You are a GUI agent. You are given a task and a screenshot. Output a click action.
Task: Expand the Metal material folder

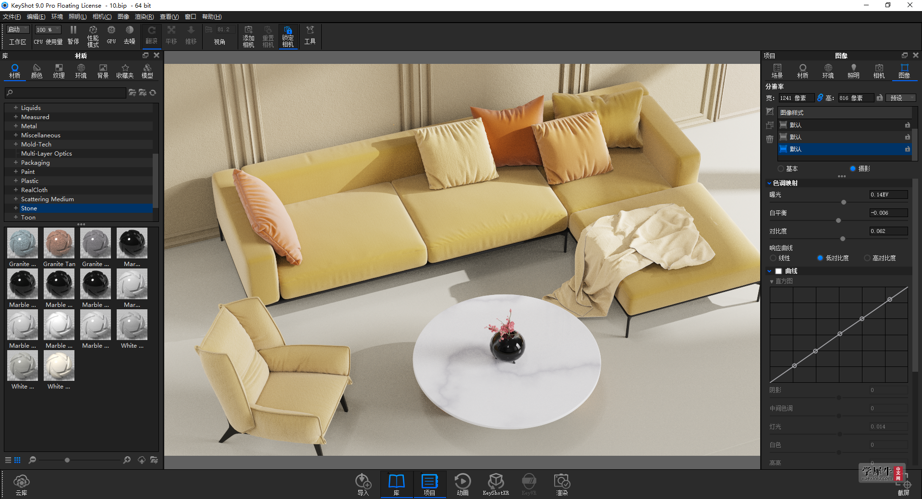pos(16,126)
